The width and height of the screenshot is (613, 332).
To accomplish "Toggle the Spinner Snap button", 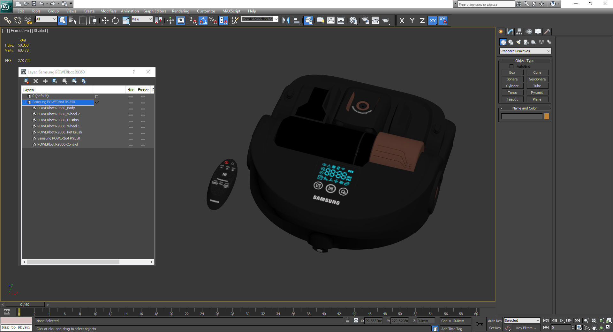I will tap(223, 20).
